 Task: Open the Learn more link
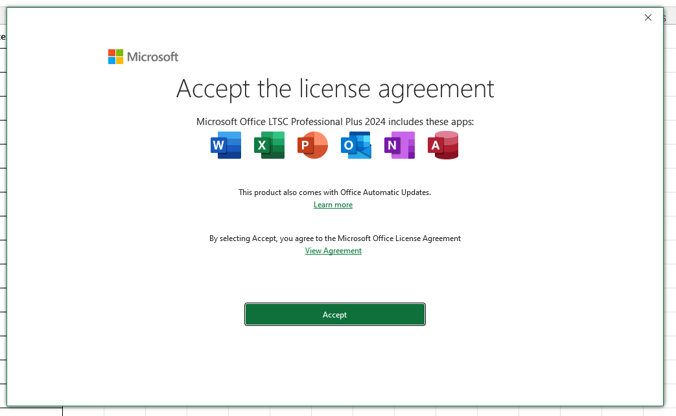click(333, 205)
